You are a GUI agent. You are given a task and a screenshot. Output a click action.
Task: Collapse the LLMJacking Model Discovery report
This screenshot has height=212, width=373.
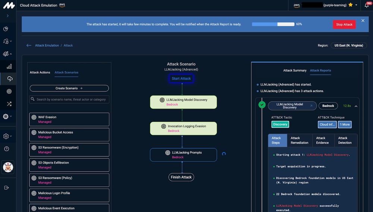[356, 106]
